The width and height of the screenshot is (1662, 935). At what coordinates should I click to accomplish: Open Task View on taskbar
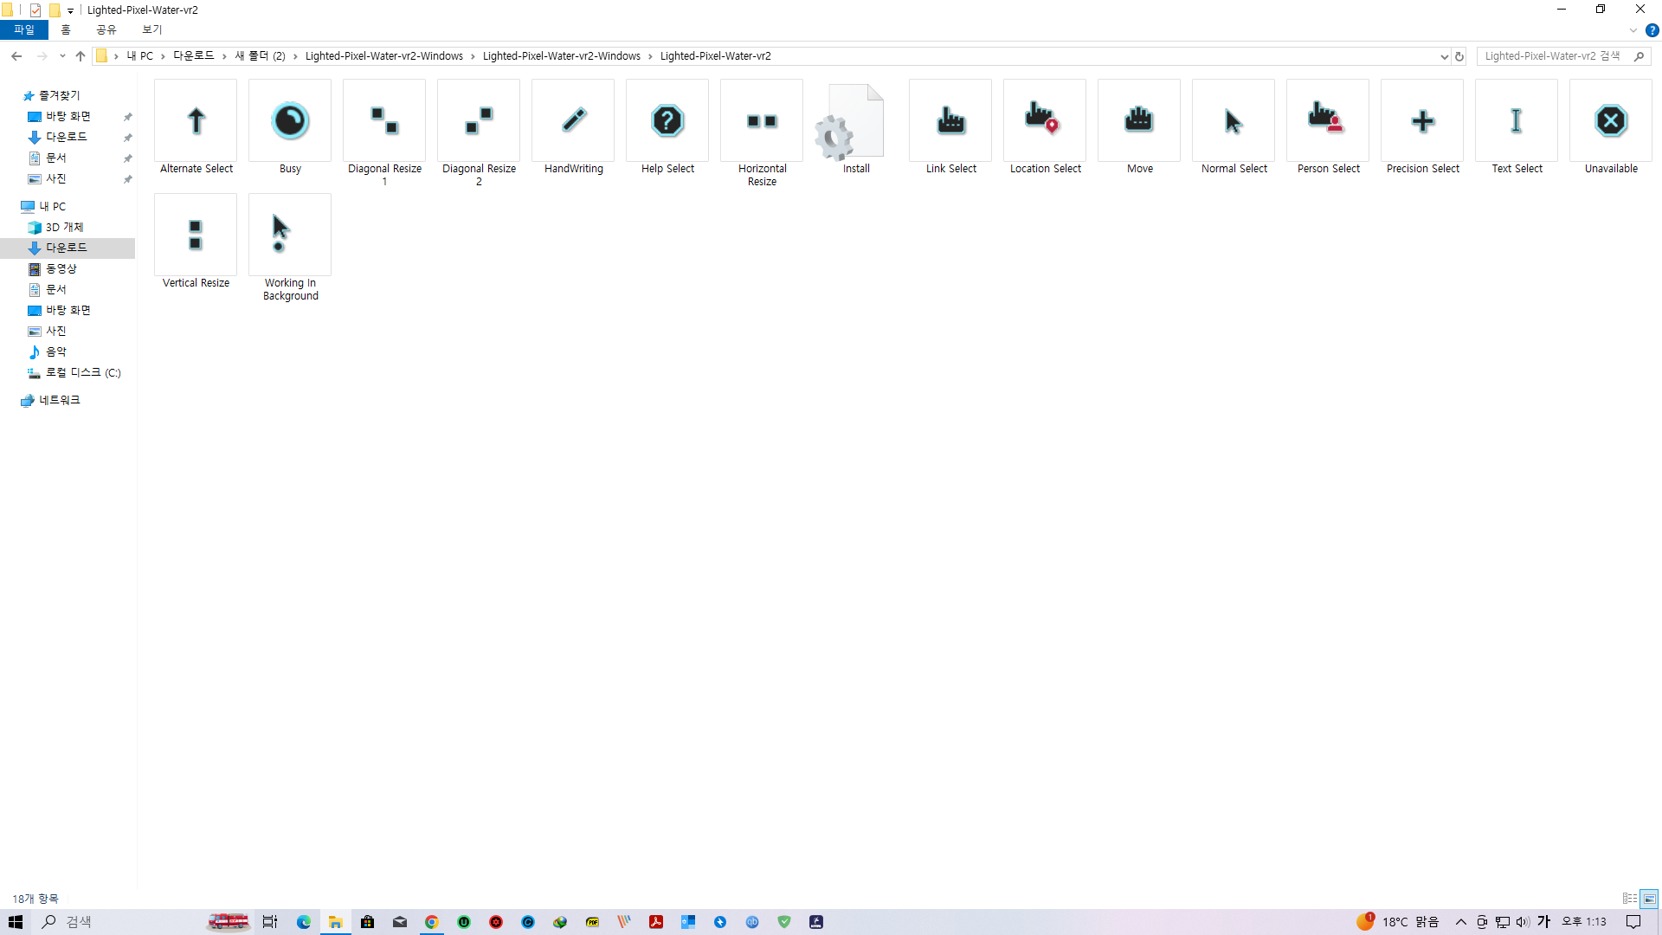click(270, 922)
